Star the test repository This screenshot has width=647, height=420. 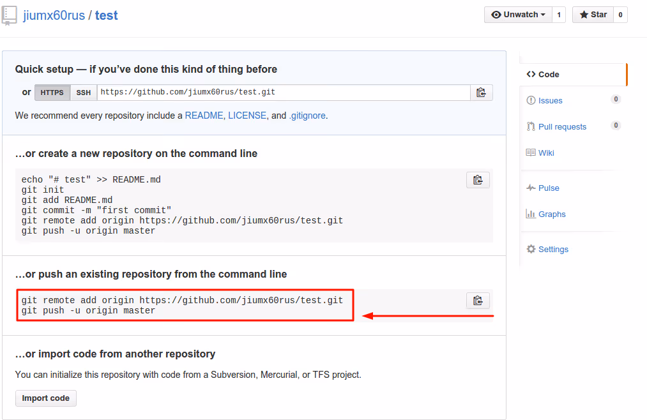[x=592, y=14]
